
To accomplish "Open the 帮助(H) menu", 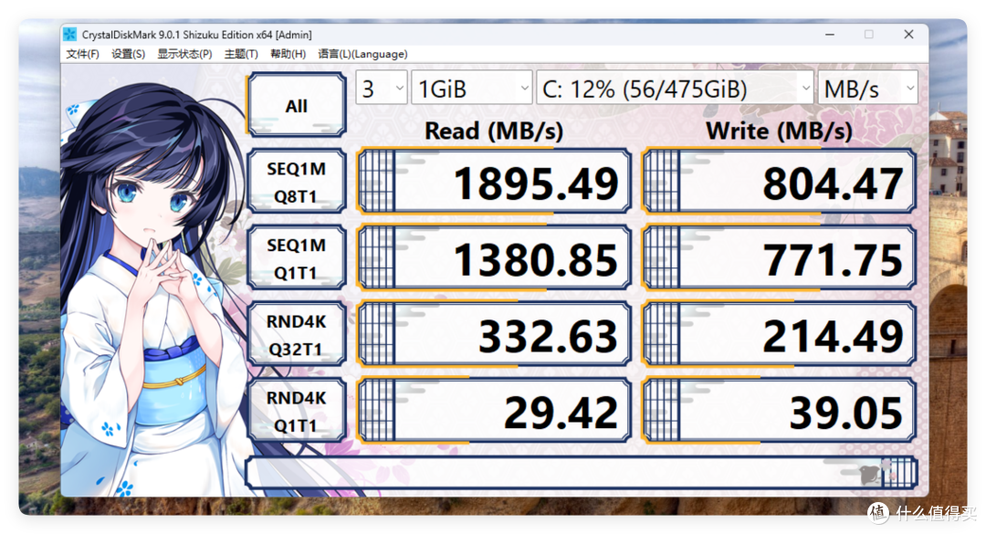I will coord(288,54).
